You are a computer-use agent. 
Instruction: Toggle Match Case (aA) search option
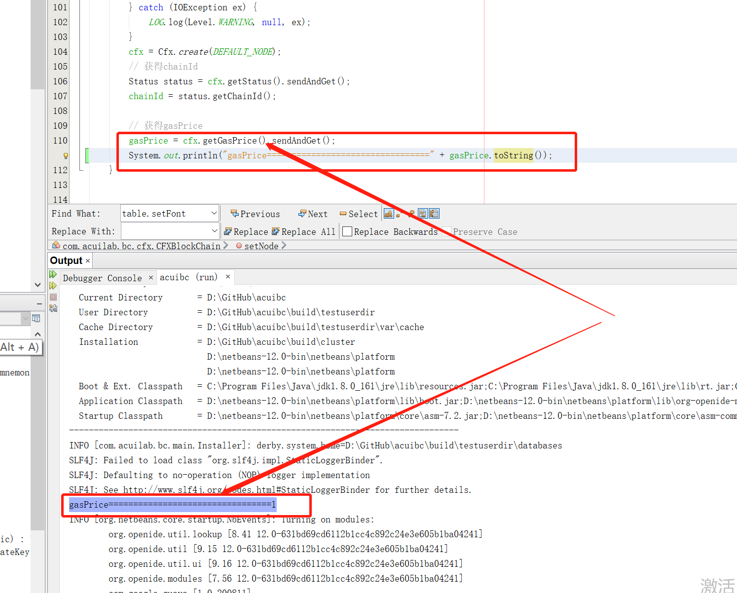click(x=389, y=214)
